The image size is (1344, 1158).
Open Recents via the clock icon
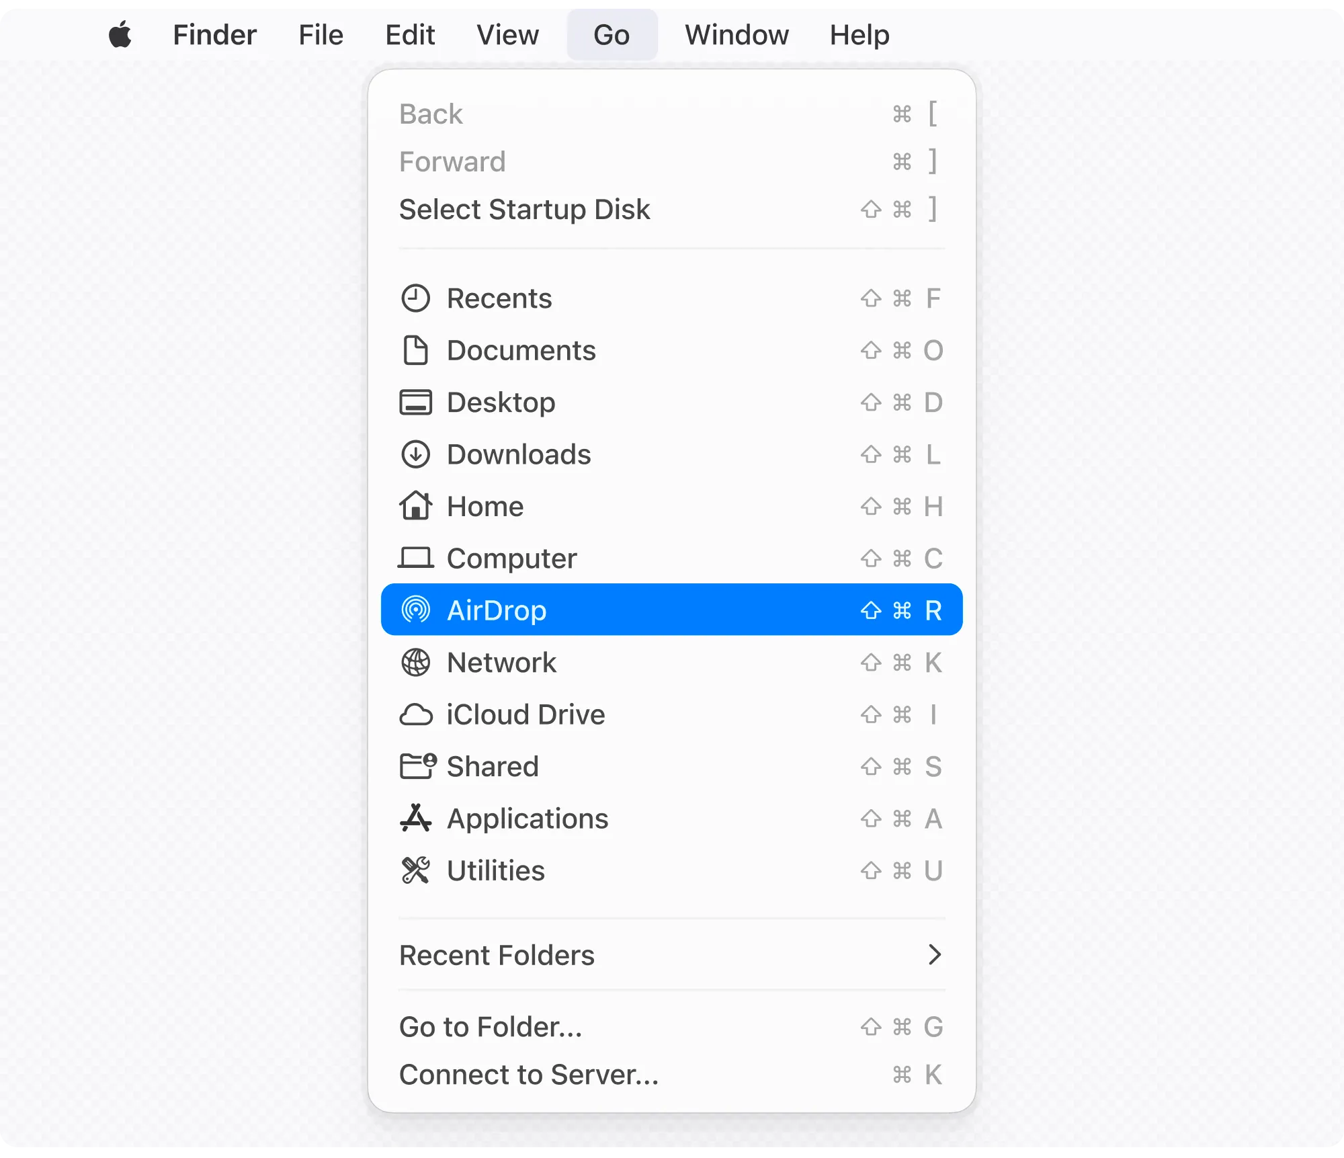coord(415,298)
